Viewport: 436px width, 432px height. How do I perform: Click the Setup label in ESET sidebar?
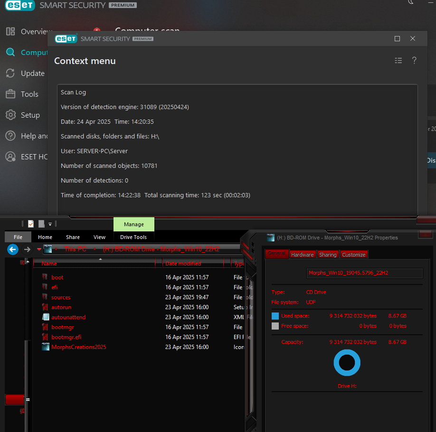[30, 115]
